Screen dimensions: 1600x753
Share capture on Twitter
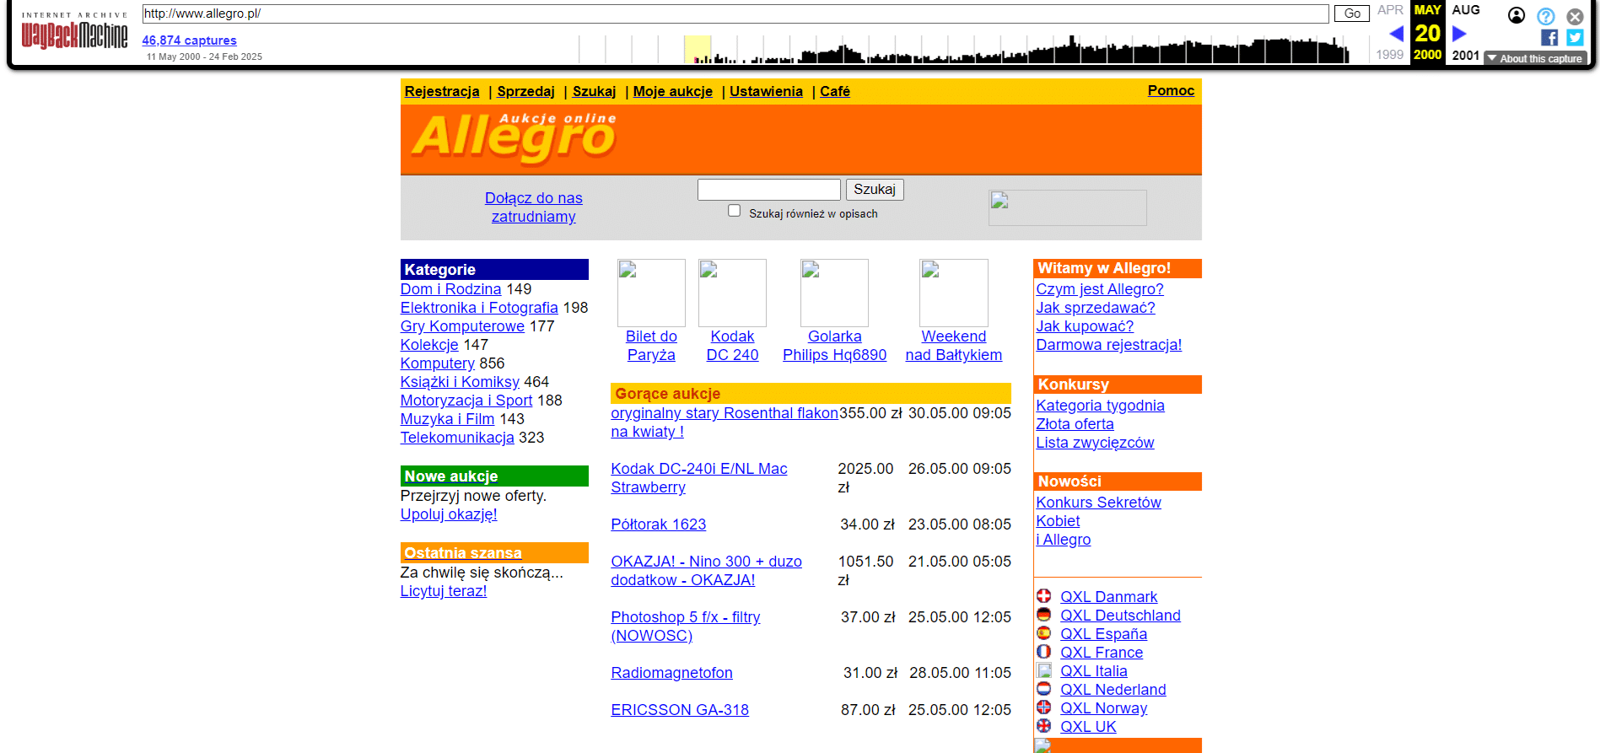point(1575,37)
